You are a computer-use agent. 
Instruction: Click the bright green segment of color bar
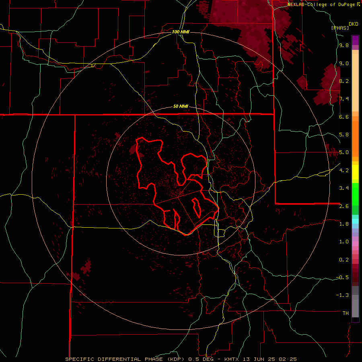pos(355,194)
